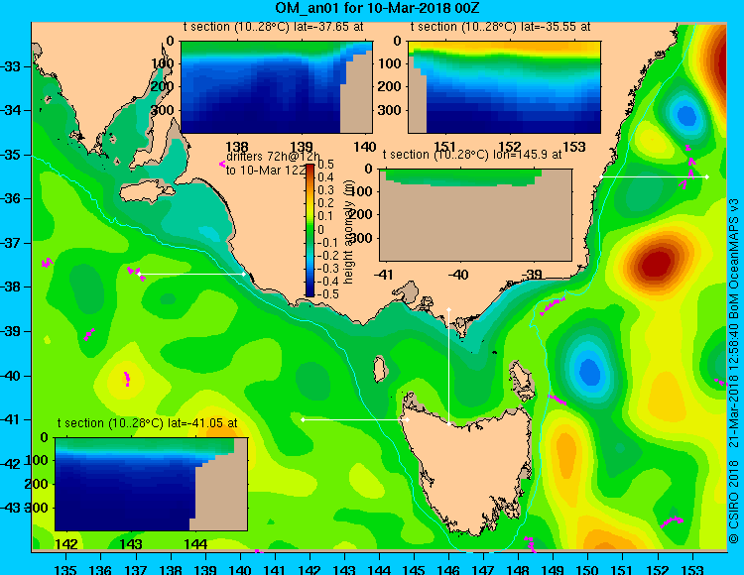Click the 140 longitude label on the bottom axis

click(x=240, y=569)
